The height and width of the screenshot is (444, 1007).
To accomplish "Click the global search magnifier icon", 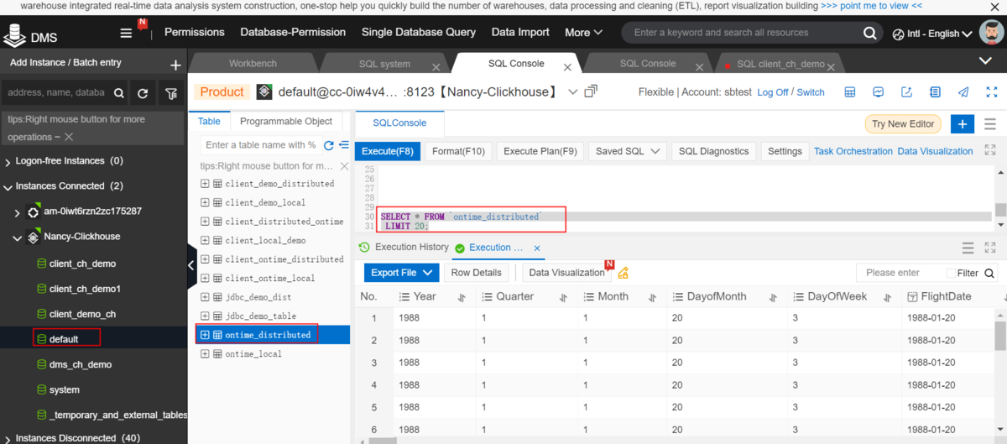I will click(x=869, y=34).
